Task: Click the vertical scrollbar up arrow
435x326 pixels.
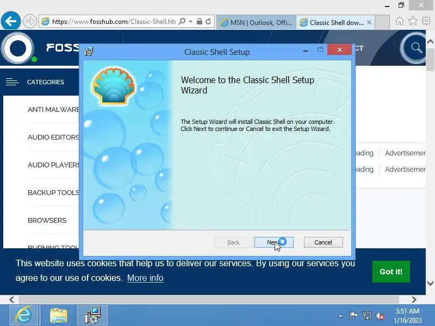Action: click(430, 42)
